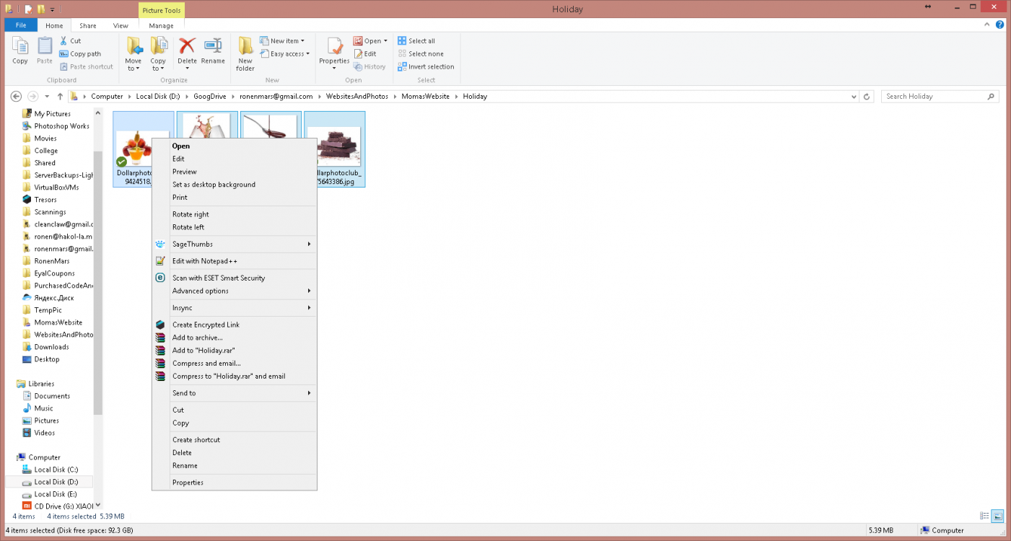The height and width of the screenshot is (541, 1011).
Task: Click the Paste shortcut button
Action: point(86,67)
